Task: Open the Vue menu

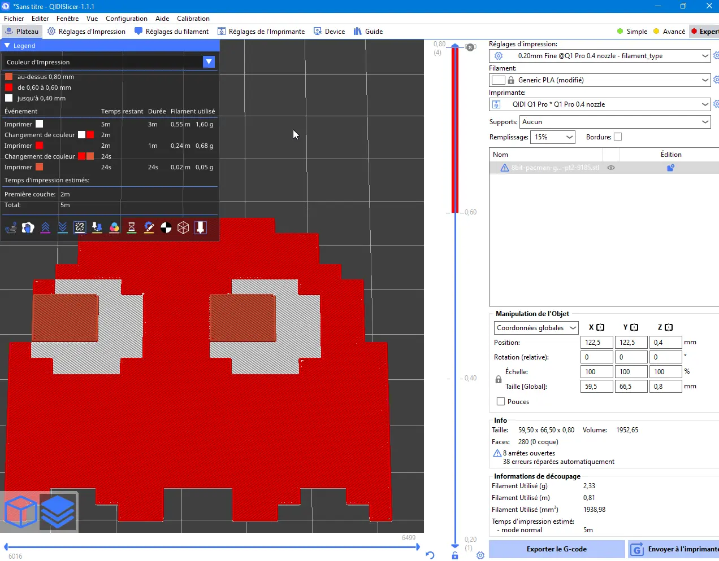Action: point(92,19)
